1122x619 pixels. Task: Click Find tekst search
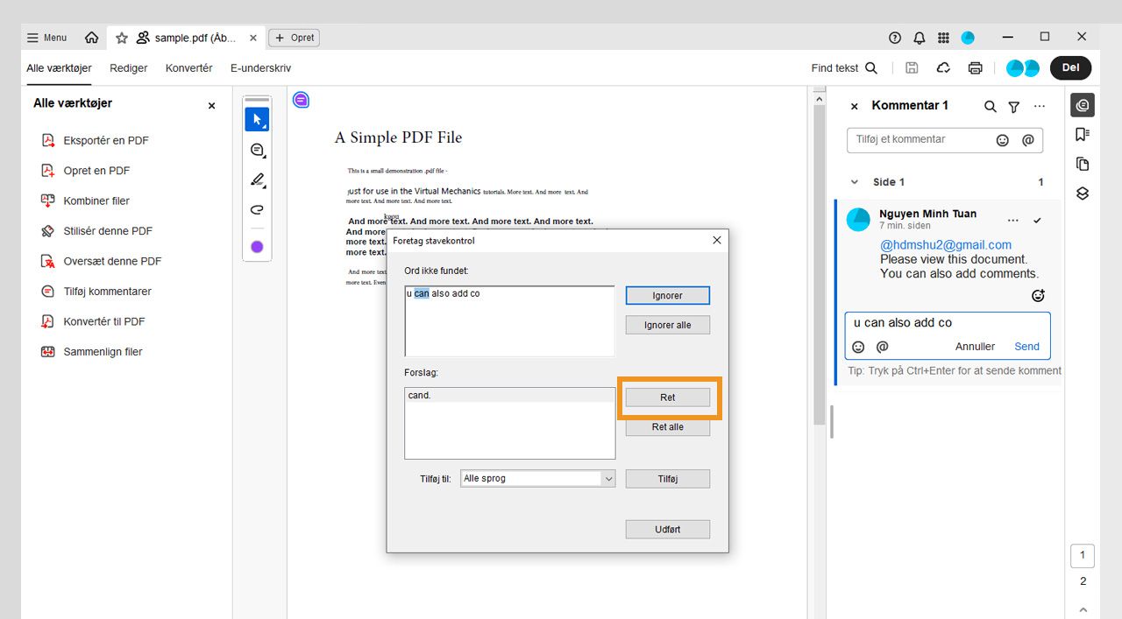click(844, 68)
